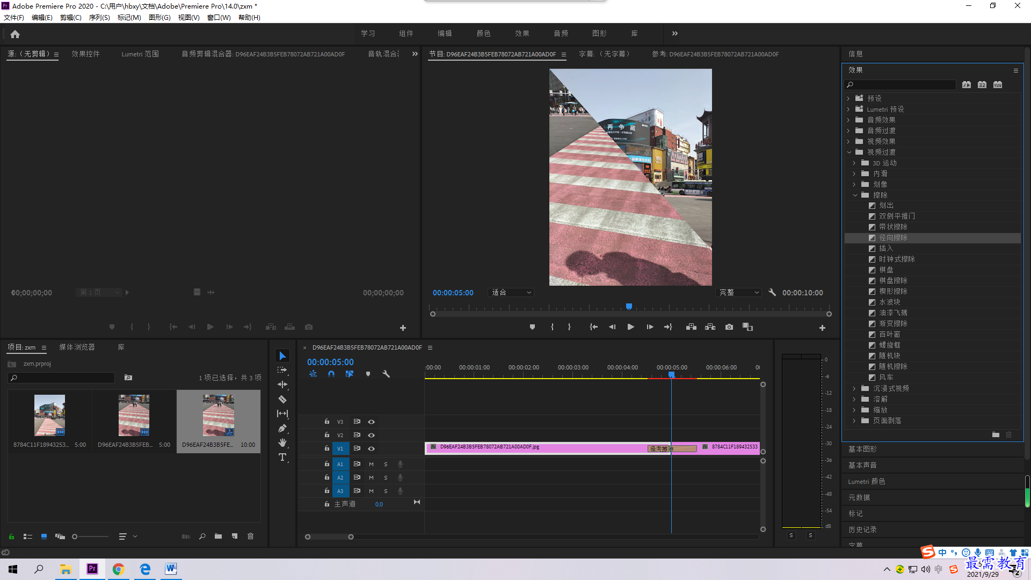Screen dimensions: 1031x580
Task: Step back one frame in Program monitor
Action: [612, 327]
